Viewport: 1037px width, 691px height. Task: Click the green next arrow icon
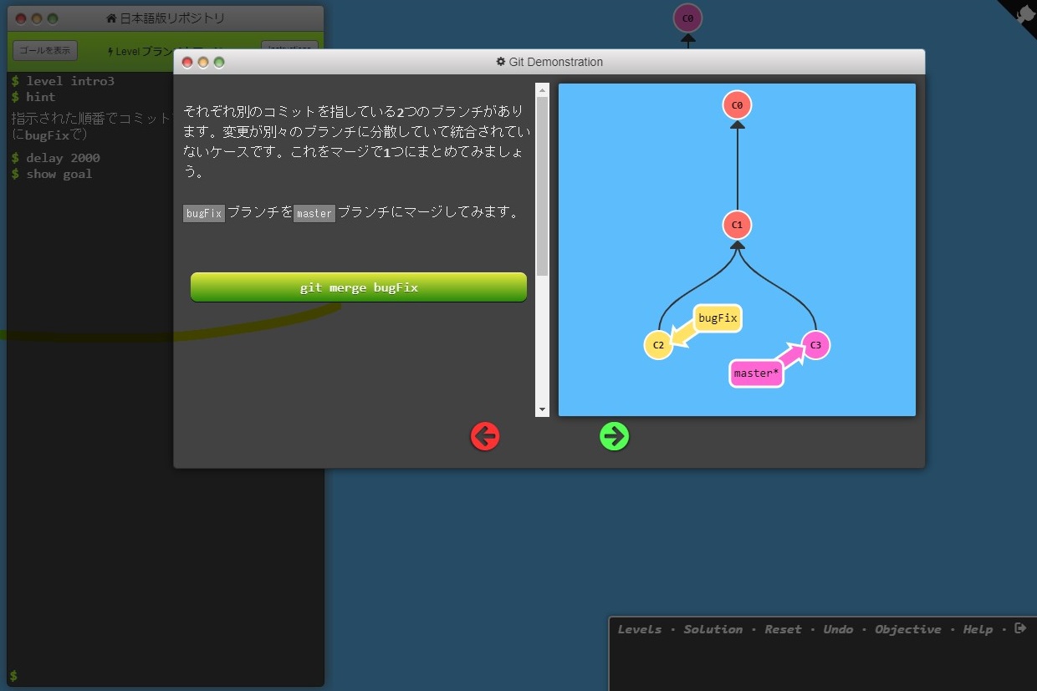coord(614,436)
